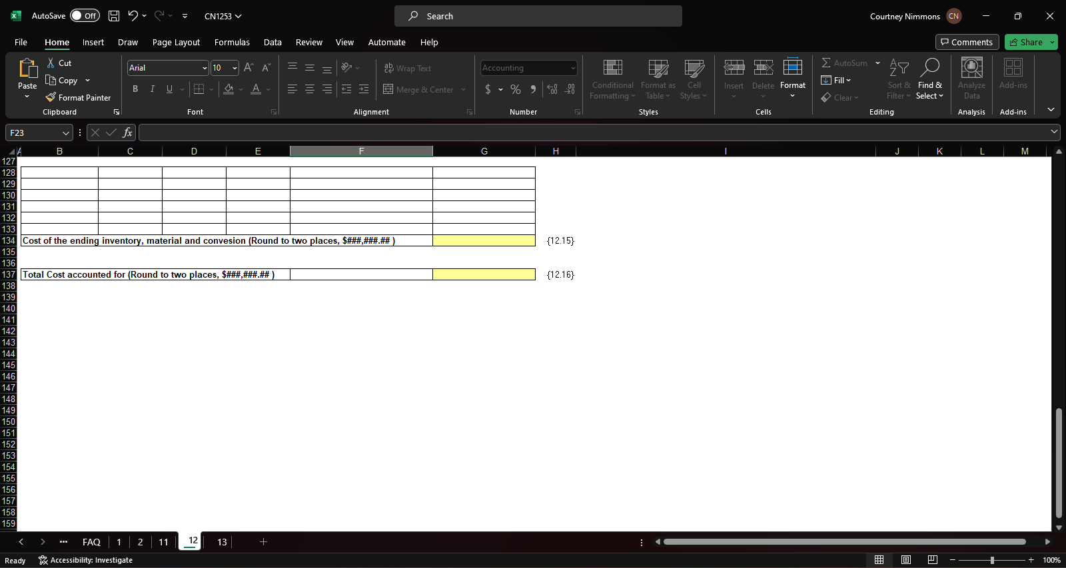Image resolution: width=1066 pixels, height=568 pixels.
Task: Switch to the Data ribbon tab
Action: (x=272, y=42)
